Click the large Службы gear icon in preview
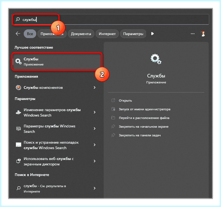Image resolution: width=221 pixels, height=207 pixels. coord(156,59)
